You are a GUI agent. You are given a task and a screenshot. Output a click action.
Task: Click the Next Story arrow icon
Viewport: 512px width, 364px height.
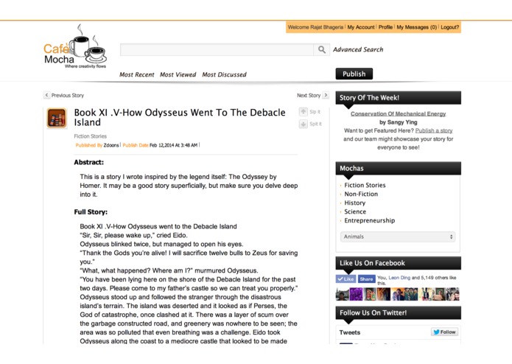tap(326, 95)
